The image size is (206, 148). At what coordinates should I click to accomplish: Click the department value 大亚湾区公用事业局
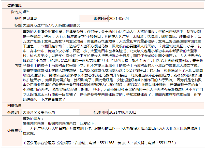[39, 112]
